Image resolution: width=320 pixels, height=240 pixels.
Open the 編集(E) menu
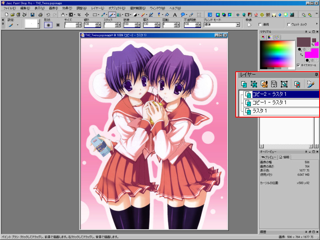point(25,8)
